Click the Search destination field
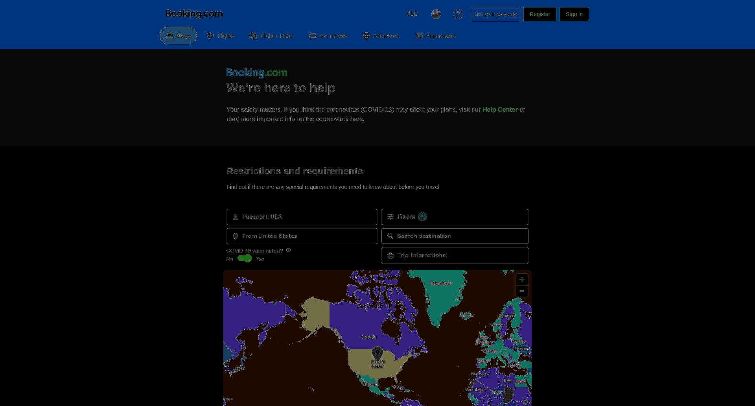Viewport: 755px width, 406px height. point(455,236)
